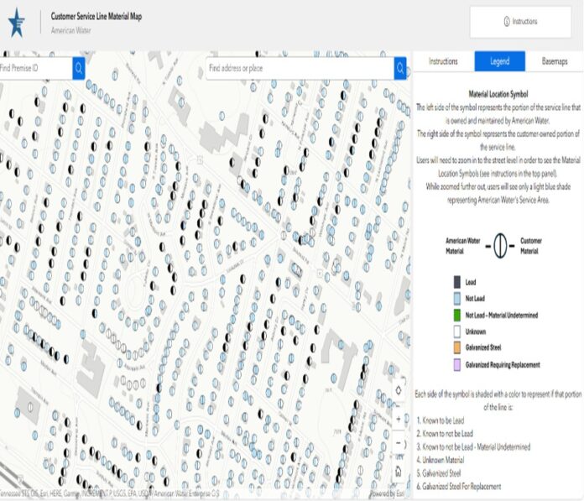
Task: Click the white Unknown legend swatch
Action: (457, 331)
